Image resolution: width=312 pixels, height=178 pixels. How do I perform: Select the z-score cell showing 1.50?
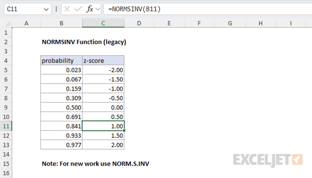pos(103,135)
